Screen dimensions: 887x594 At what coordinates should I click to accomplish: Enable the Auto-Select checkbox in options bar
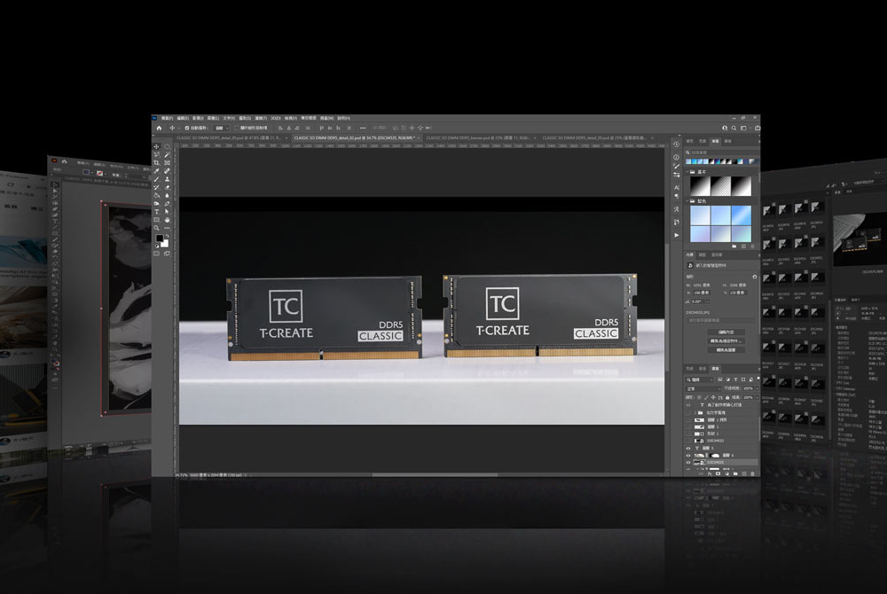(186, 127)
